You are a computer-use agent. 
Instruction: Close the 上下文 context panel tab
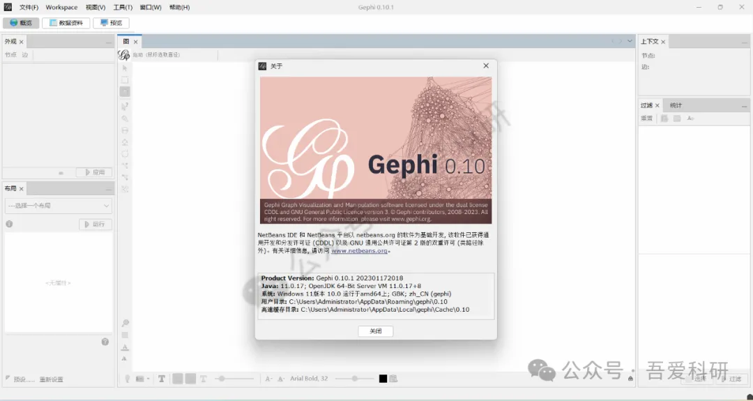[663, 42]
